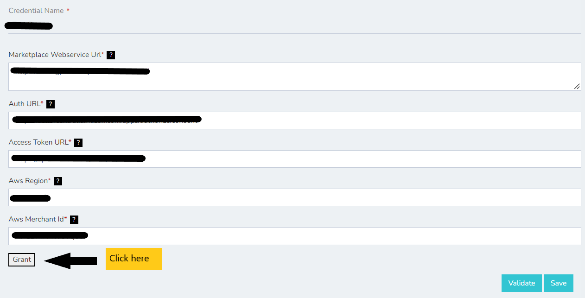Click the help icon beside Marketplace Webservice Url
Screen dimensions: 585x298
pyautogui.click(x=111, y=55)
